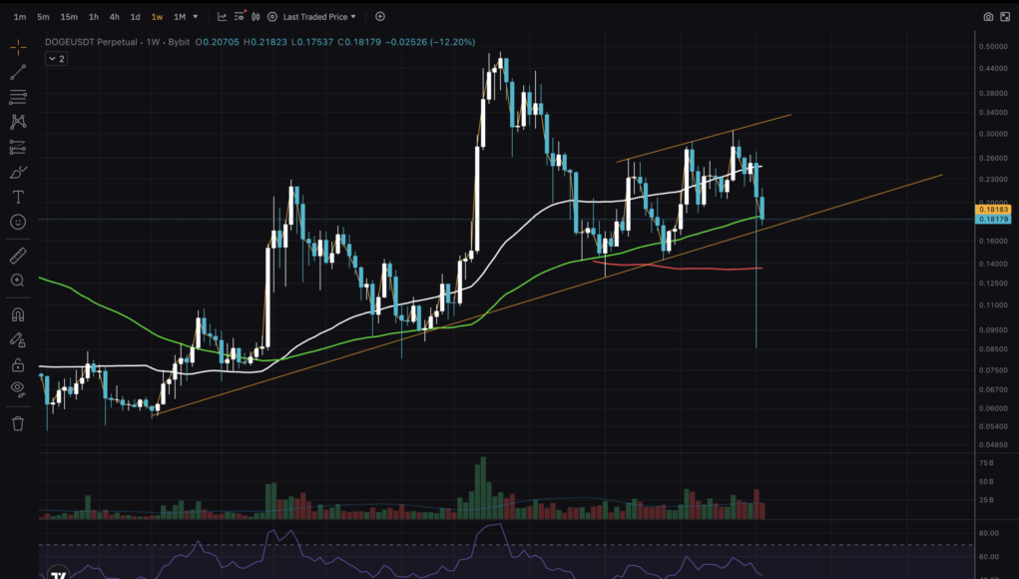This screenshot has height=579, width=1019.
Task: Toggle magnet mode for drawings
Action: coord(18,315)
